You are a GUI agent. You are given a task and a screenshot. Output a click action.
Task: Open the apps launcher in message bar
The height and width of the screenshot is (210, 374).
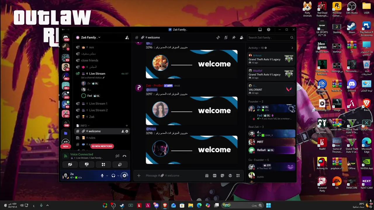238,176
